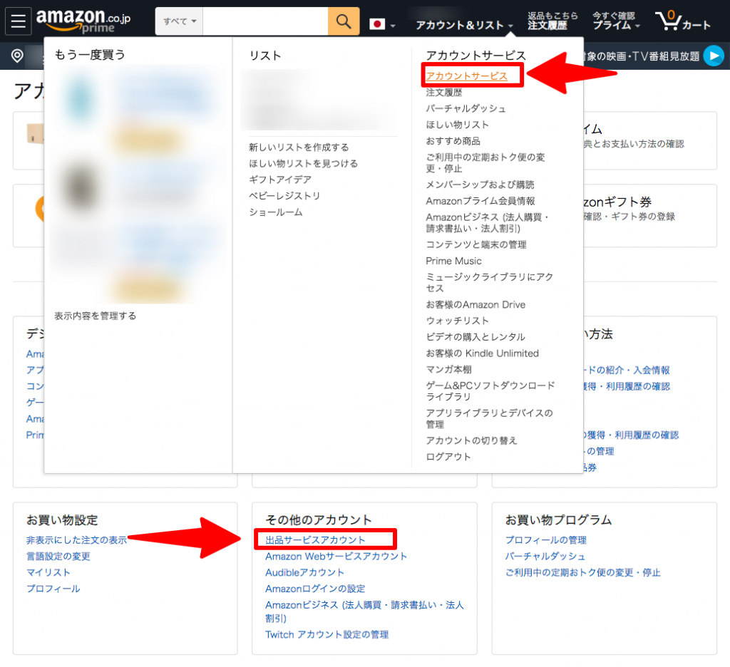The image size is (730, 667).
Task: Open ウォッチリスト
Action: pos(457,321)
